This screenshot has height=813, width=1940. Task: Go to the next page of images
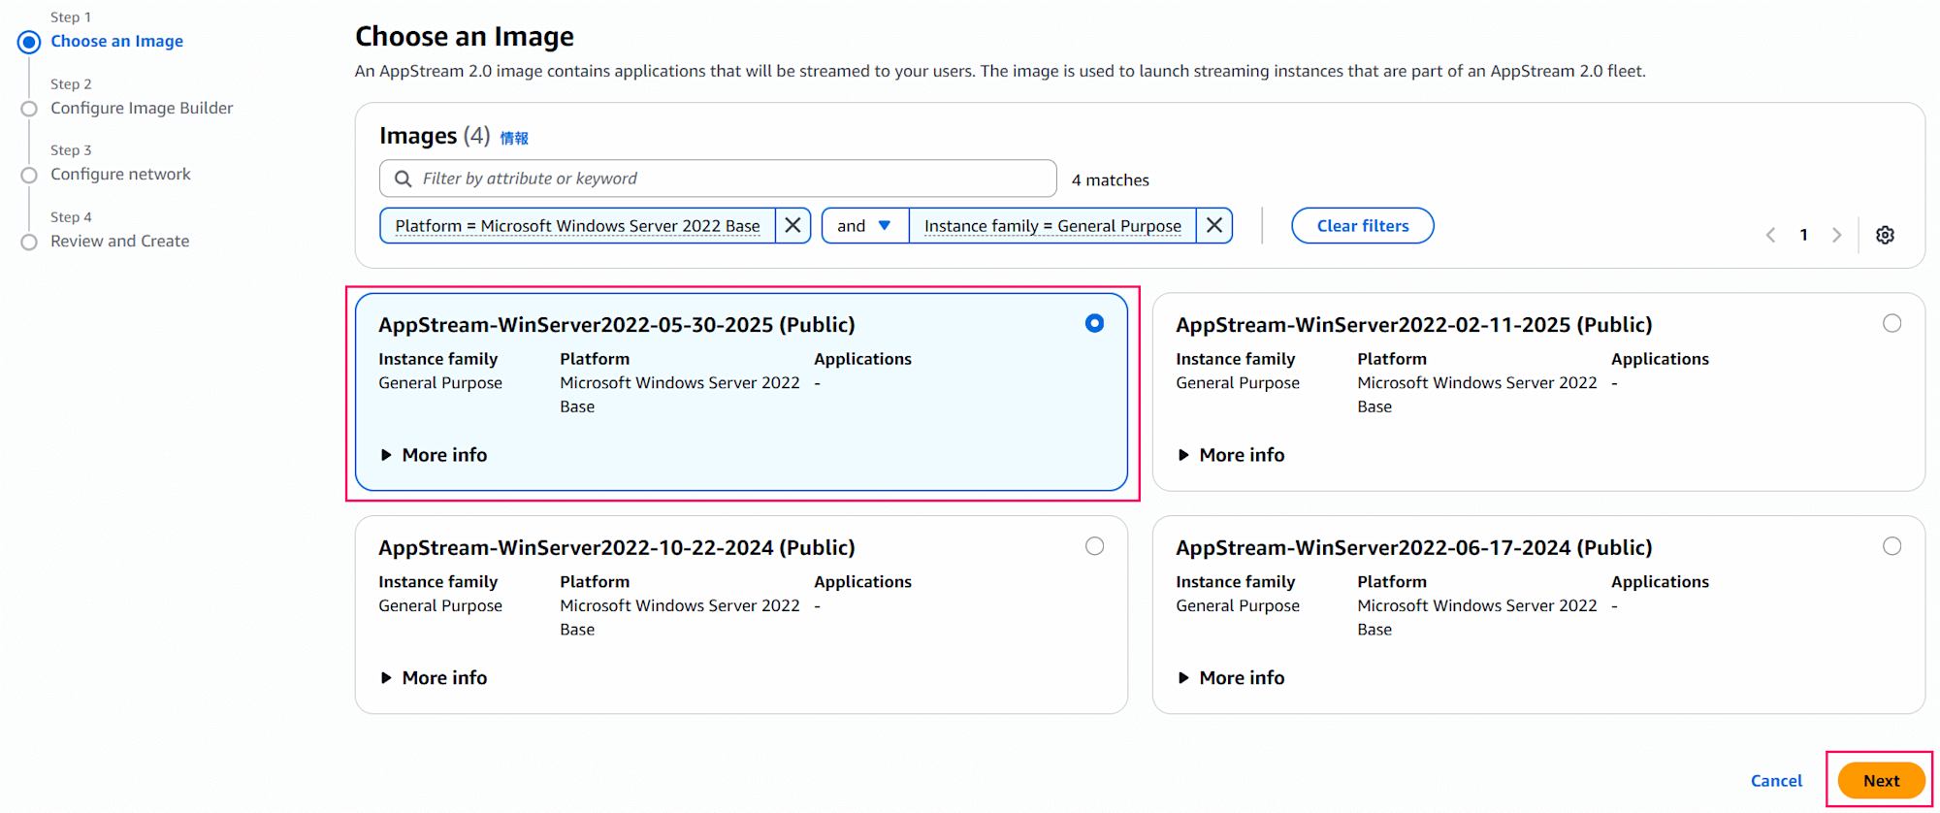[1836, 235]
